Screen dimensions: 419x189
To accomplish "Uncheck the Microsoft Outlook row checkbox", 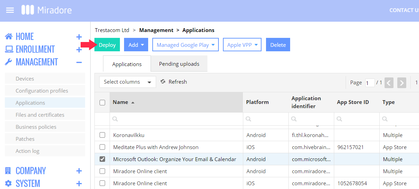I will (x=102, y=159).
